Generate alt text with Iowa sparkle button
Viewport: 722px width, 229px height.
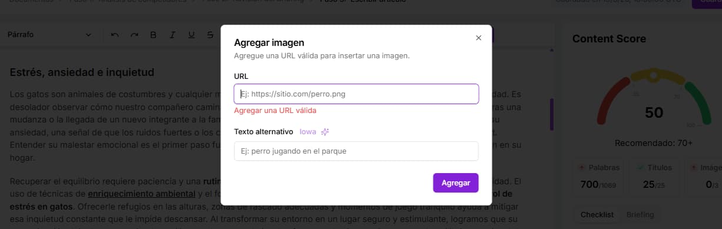click(x=314, y=132)
